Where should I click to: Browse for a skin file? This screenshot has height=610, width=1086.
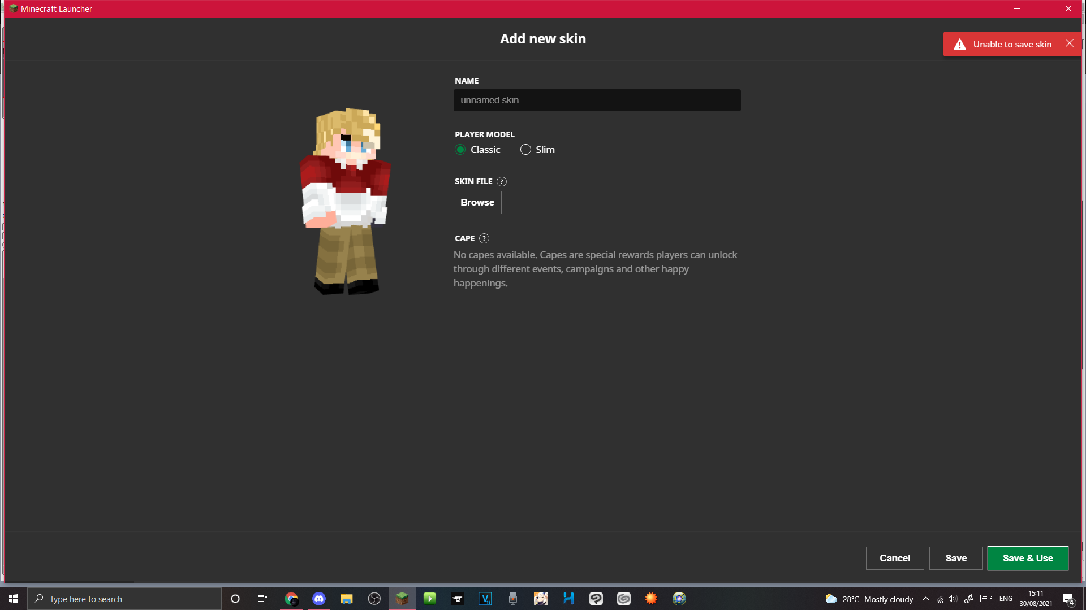[x=477, y=202]
